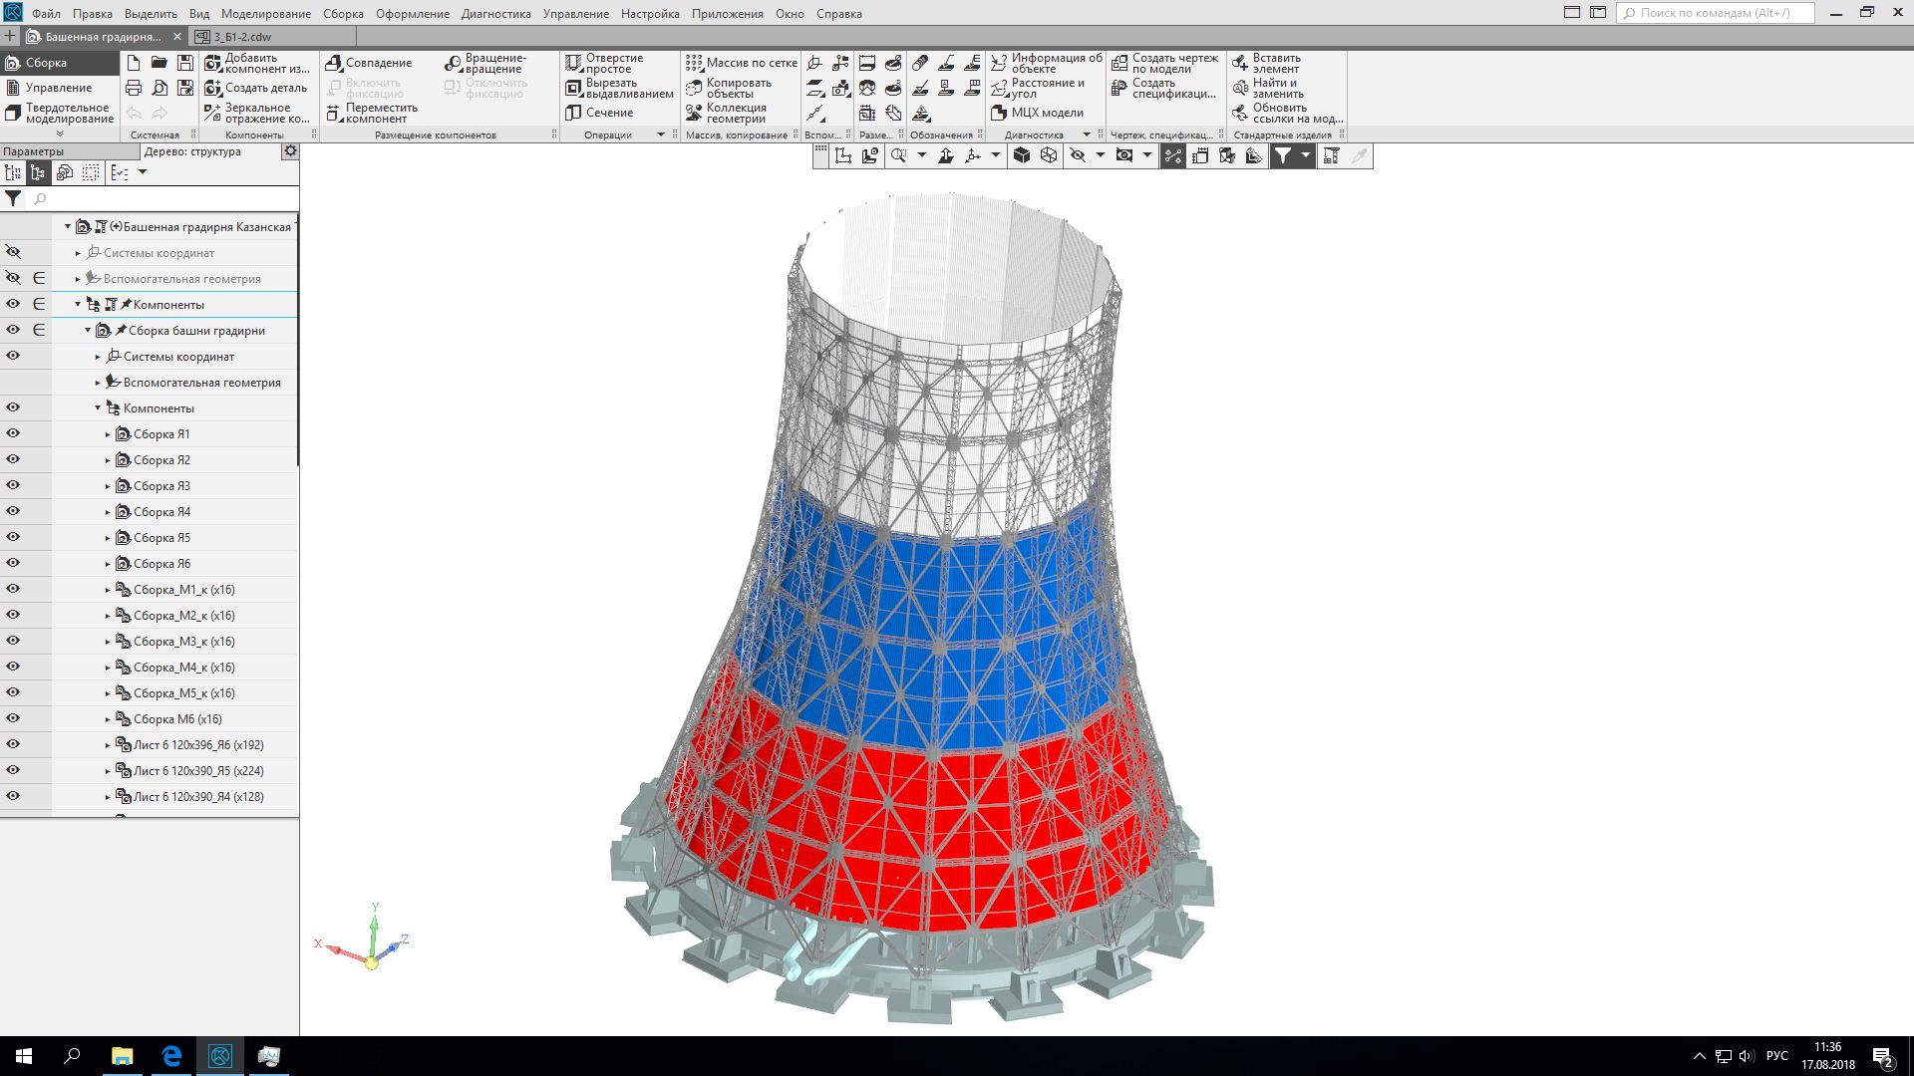1914x1076 pixels.
Task: Click the zoom magnifier icon in view toolbar
Action: click(899, 155)
